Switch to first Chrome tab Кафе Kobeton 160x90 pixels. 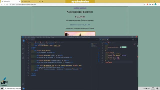10,1
